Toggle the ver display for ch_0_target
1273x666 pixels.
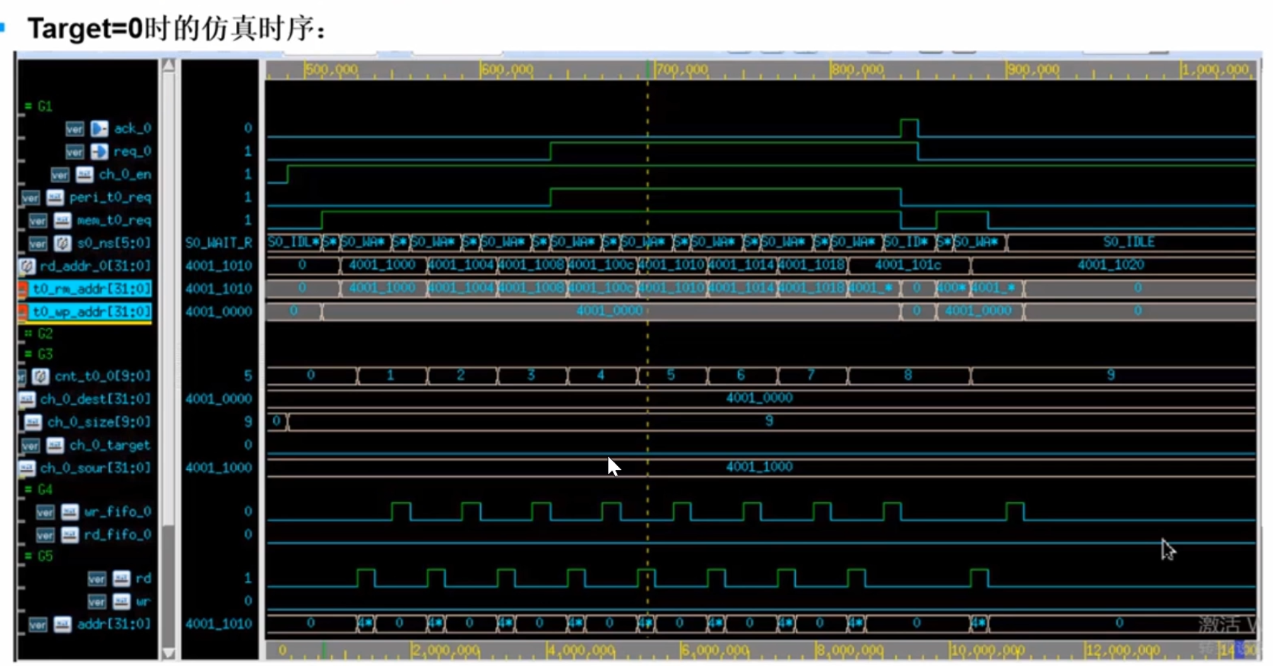32,445
